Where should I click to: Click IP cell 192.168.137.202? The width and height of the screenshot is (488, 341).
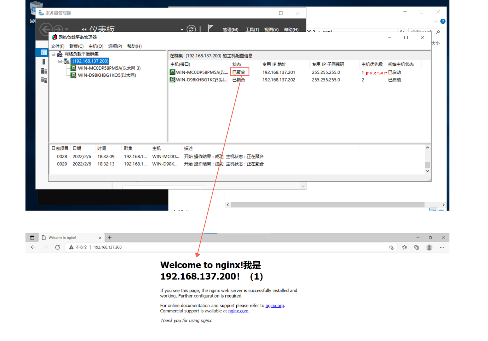point(279,80)
